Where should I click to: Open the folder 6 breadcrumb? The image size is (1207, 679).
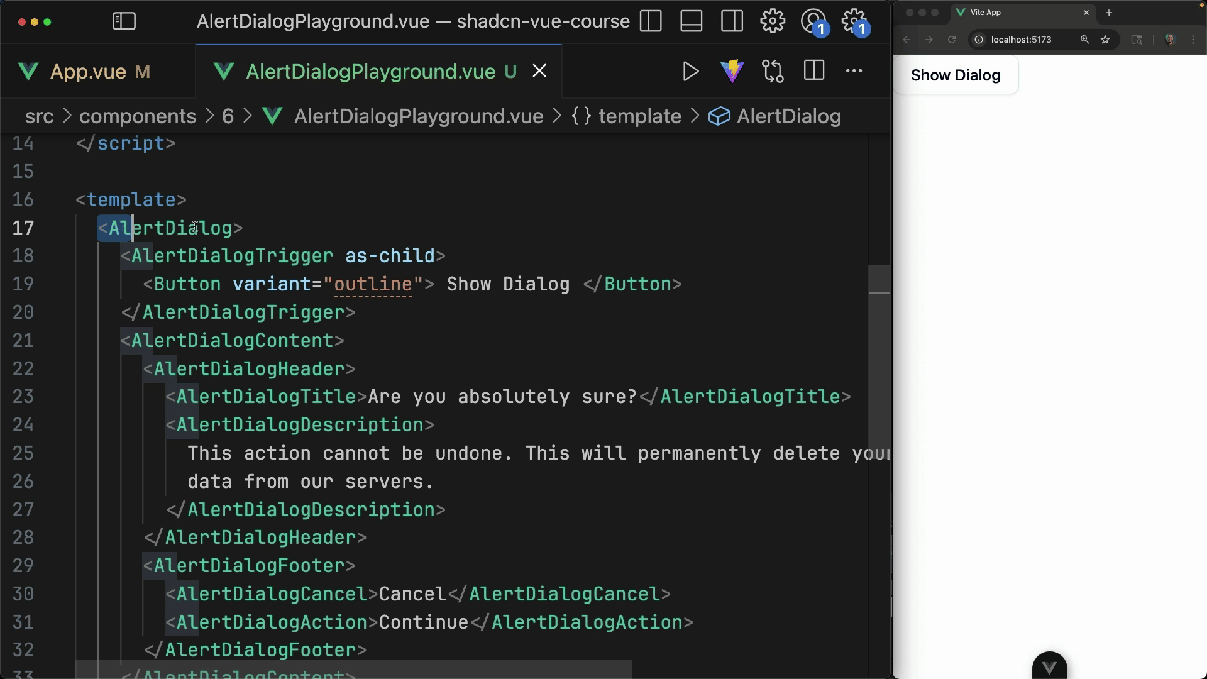(x=228, y=116)
